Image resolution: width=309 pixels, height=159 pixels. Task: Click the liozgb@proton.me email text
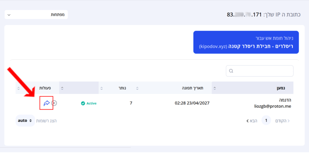(x=273, y=106)
